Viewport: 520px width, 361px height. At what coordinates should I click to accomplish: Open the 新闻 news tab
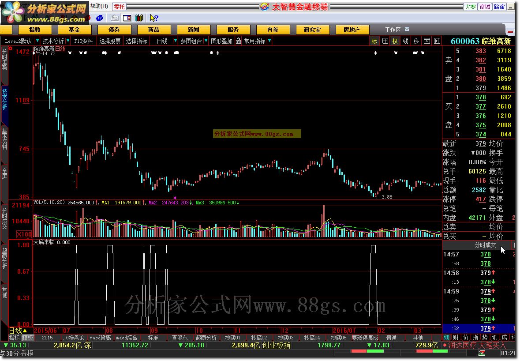(193, 30)
